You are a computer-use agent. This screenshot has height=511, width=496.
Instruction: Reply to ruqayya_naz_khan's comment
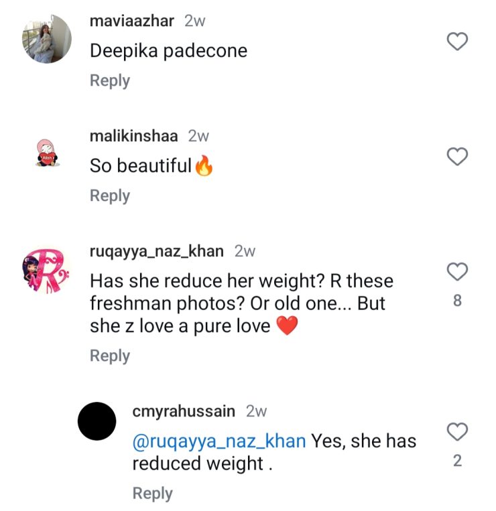click(x=110, y=356)
